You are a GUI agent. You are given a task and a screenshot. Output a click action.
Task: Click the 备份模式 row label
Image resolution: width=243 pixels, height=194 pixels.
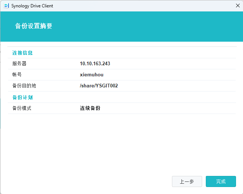click(22, 108)
